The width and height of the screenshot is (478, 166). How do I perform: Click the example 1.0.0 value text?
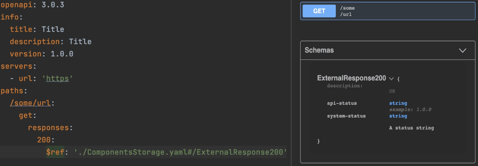pos(410,110)
